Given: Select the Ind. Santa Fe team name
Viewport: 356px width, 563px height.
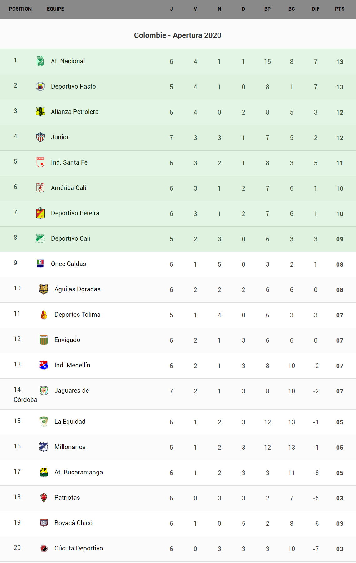Looking at the screenshot, I should [69, 162].
